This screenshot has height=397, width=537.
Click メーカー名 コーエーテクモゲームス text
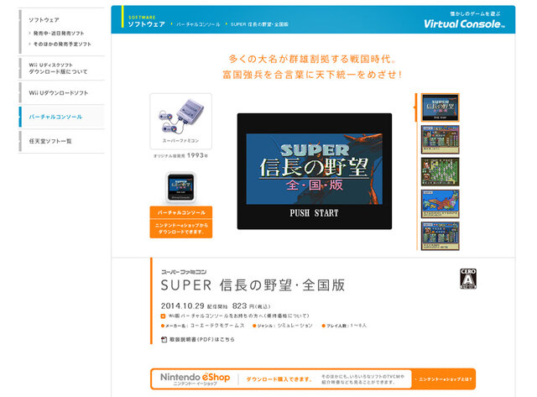coord(203,326)
